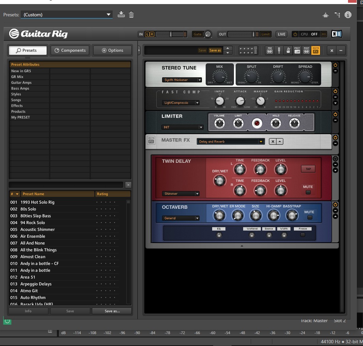Open the virtual rig controller icon

click(x=247, y=50)
